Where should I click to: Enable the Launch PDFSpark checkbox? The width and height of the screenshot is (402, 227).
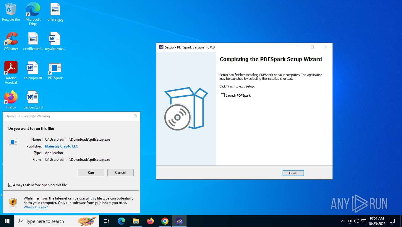coord(223,95)
